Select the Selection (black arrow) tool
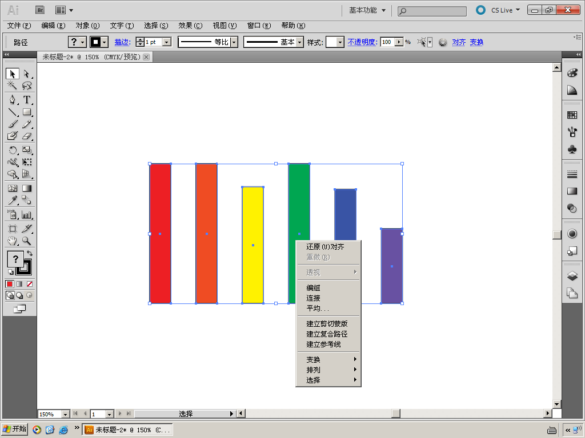The height and width of the screenshot is (438, 585). pos(13,74)
